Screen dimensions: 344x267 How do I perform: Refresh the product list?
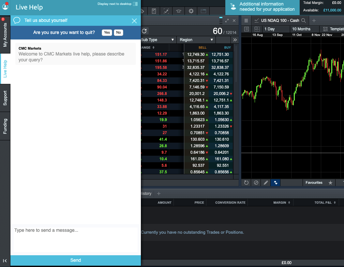click(144, 31)
